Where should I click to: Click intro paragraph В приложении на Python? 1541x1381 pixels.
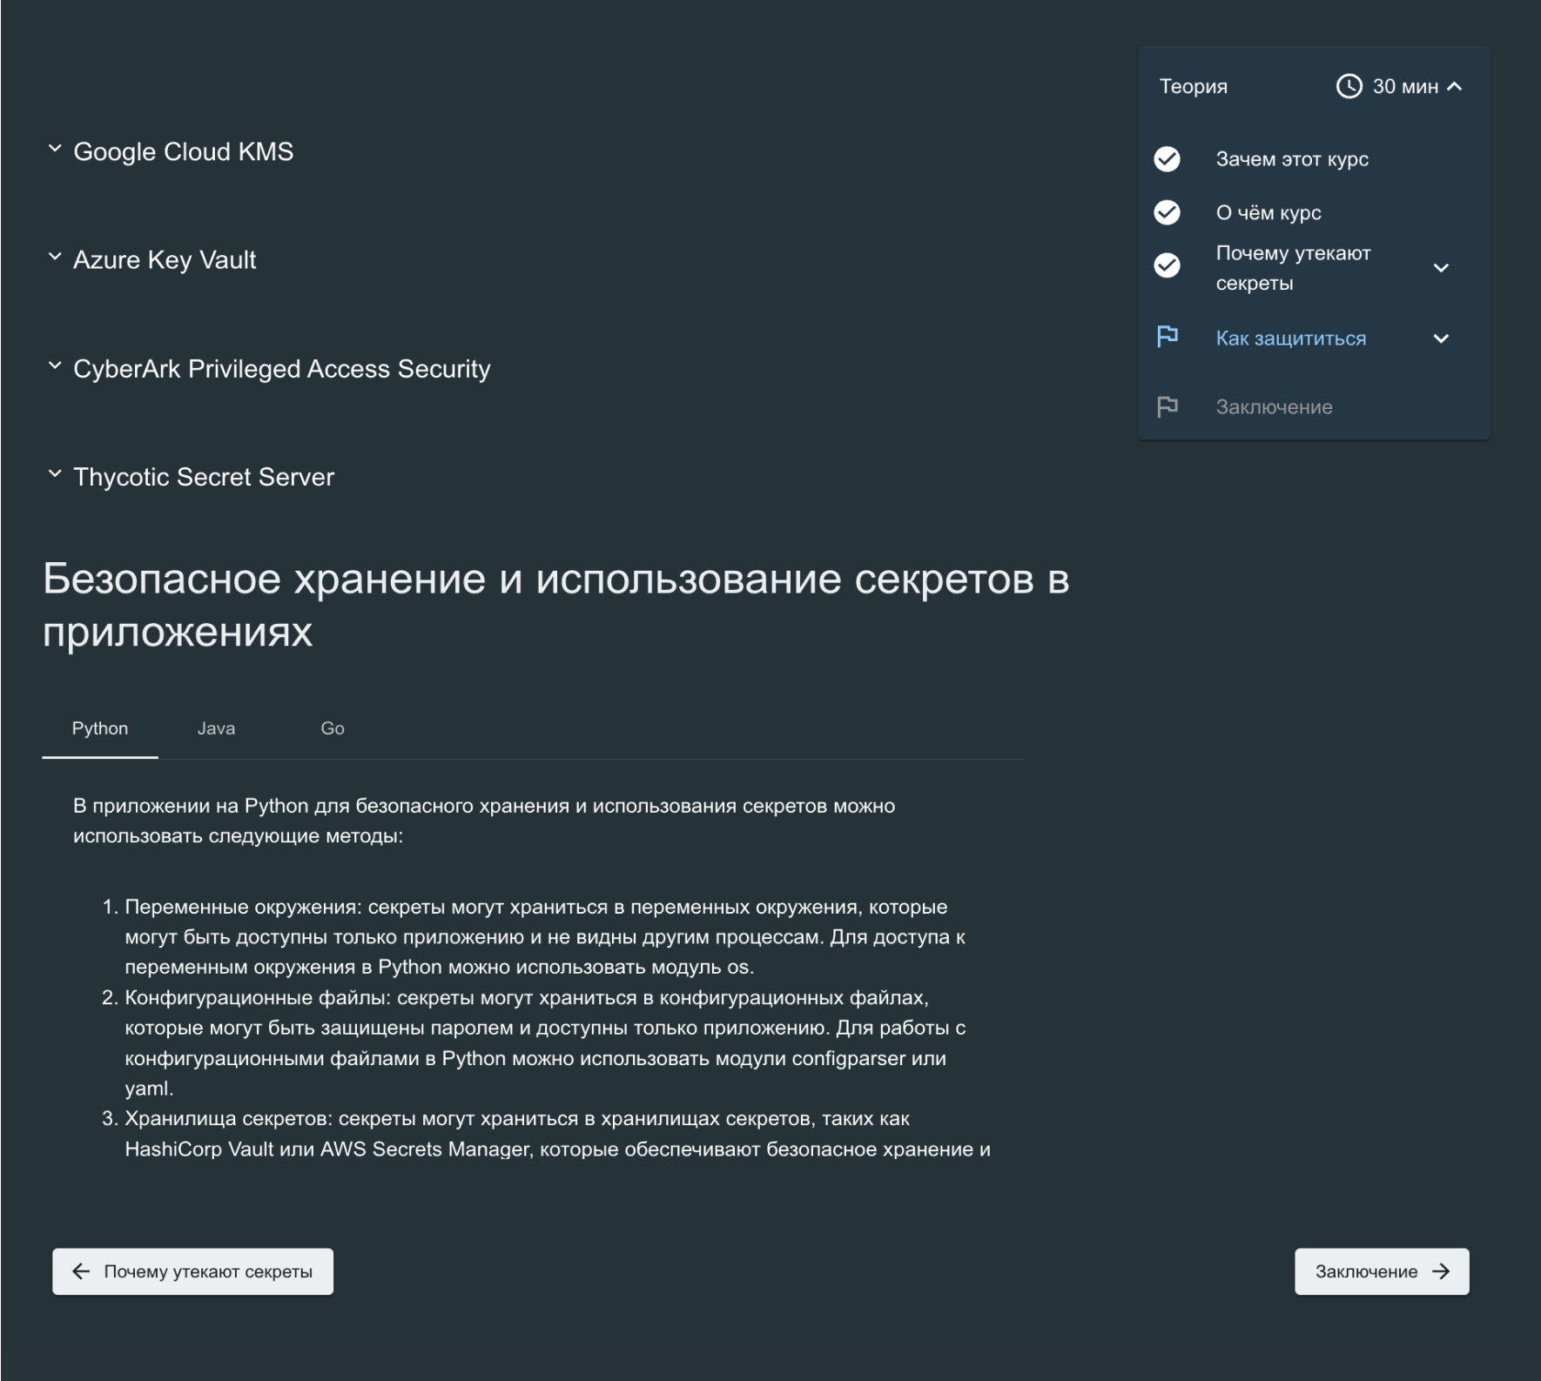tap(484, 821)
